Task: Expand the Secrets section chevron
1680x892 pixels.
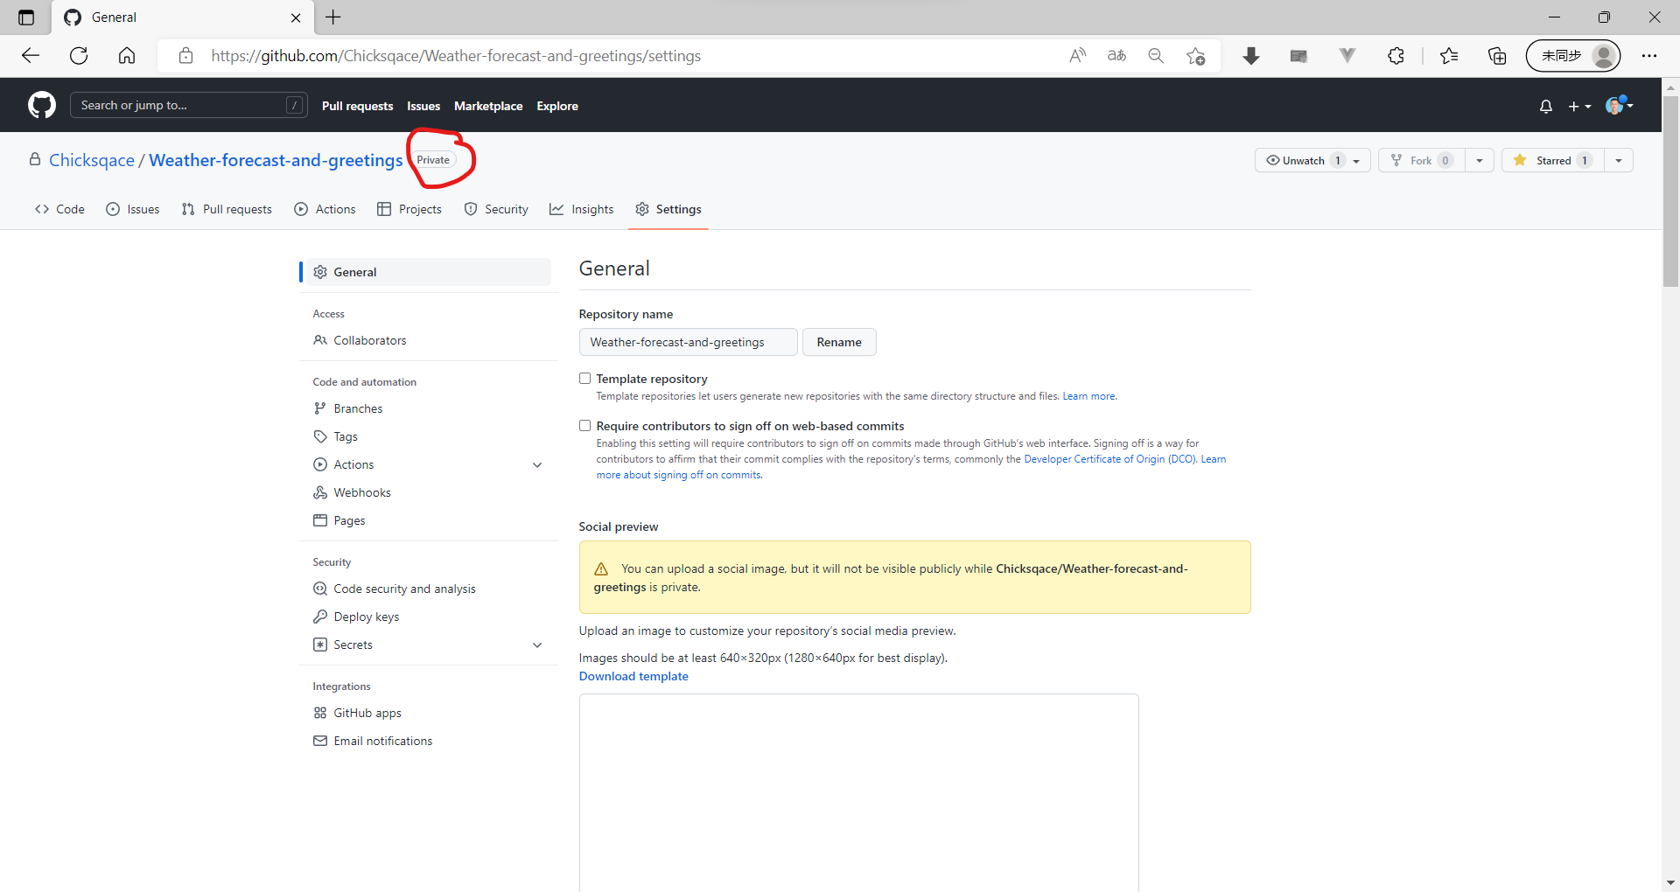Action: click(x=537, y=645)
